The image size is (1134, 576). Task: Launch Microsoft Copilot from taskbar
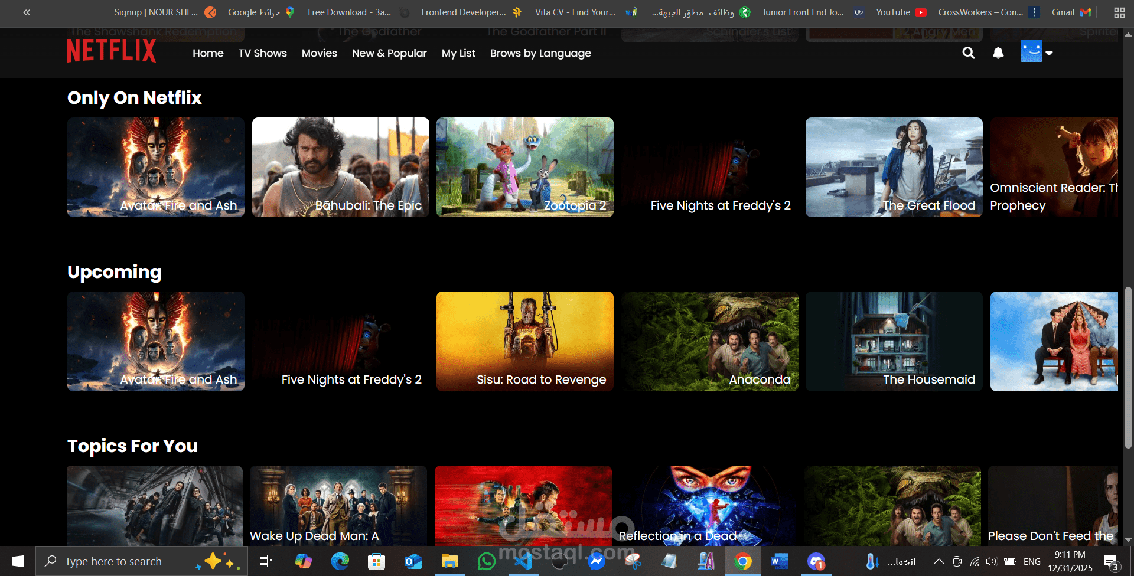point(303,561)
